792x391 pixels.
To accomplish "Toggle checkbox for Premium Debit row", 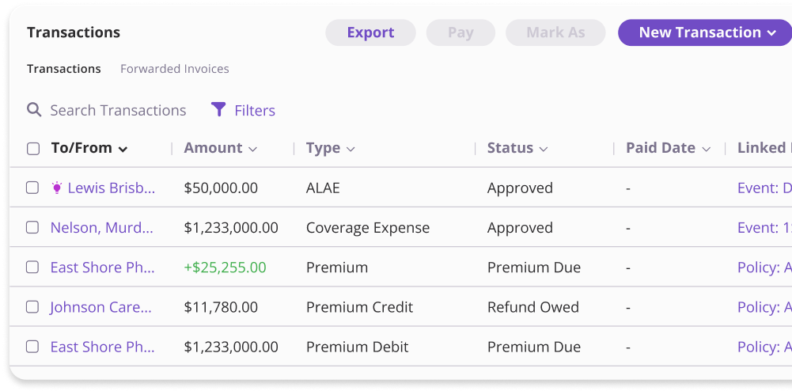I will coord(32,347).
